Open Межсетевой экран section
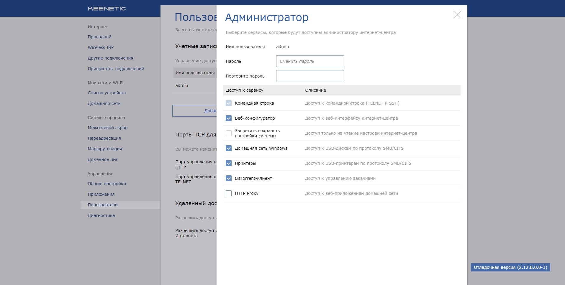The width and height of the screenshot is (565, 285). [108, 128]
